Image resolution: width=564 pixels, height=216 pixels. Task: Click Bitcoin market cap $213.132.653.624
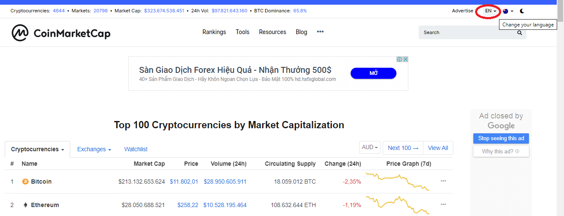tap(142, 181)
